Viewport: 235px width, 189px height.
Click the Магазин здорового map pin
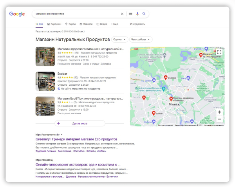171,99
